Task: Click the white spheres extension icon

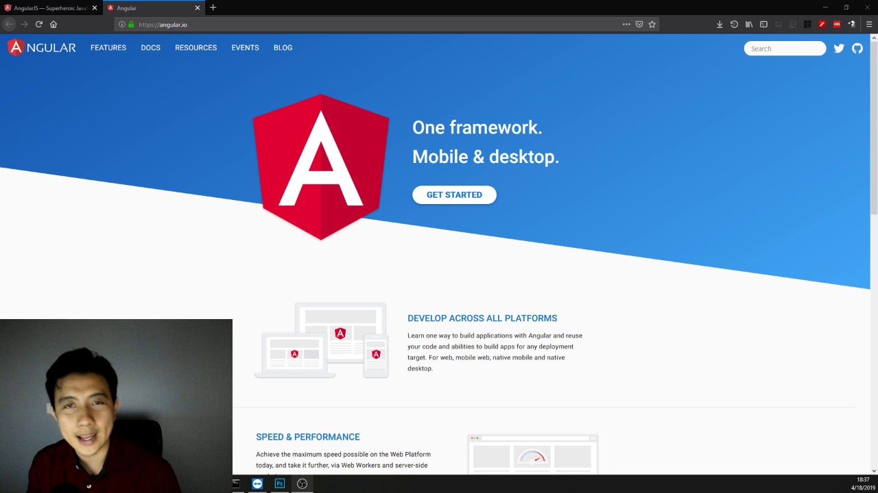Action: coord(851,24)
